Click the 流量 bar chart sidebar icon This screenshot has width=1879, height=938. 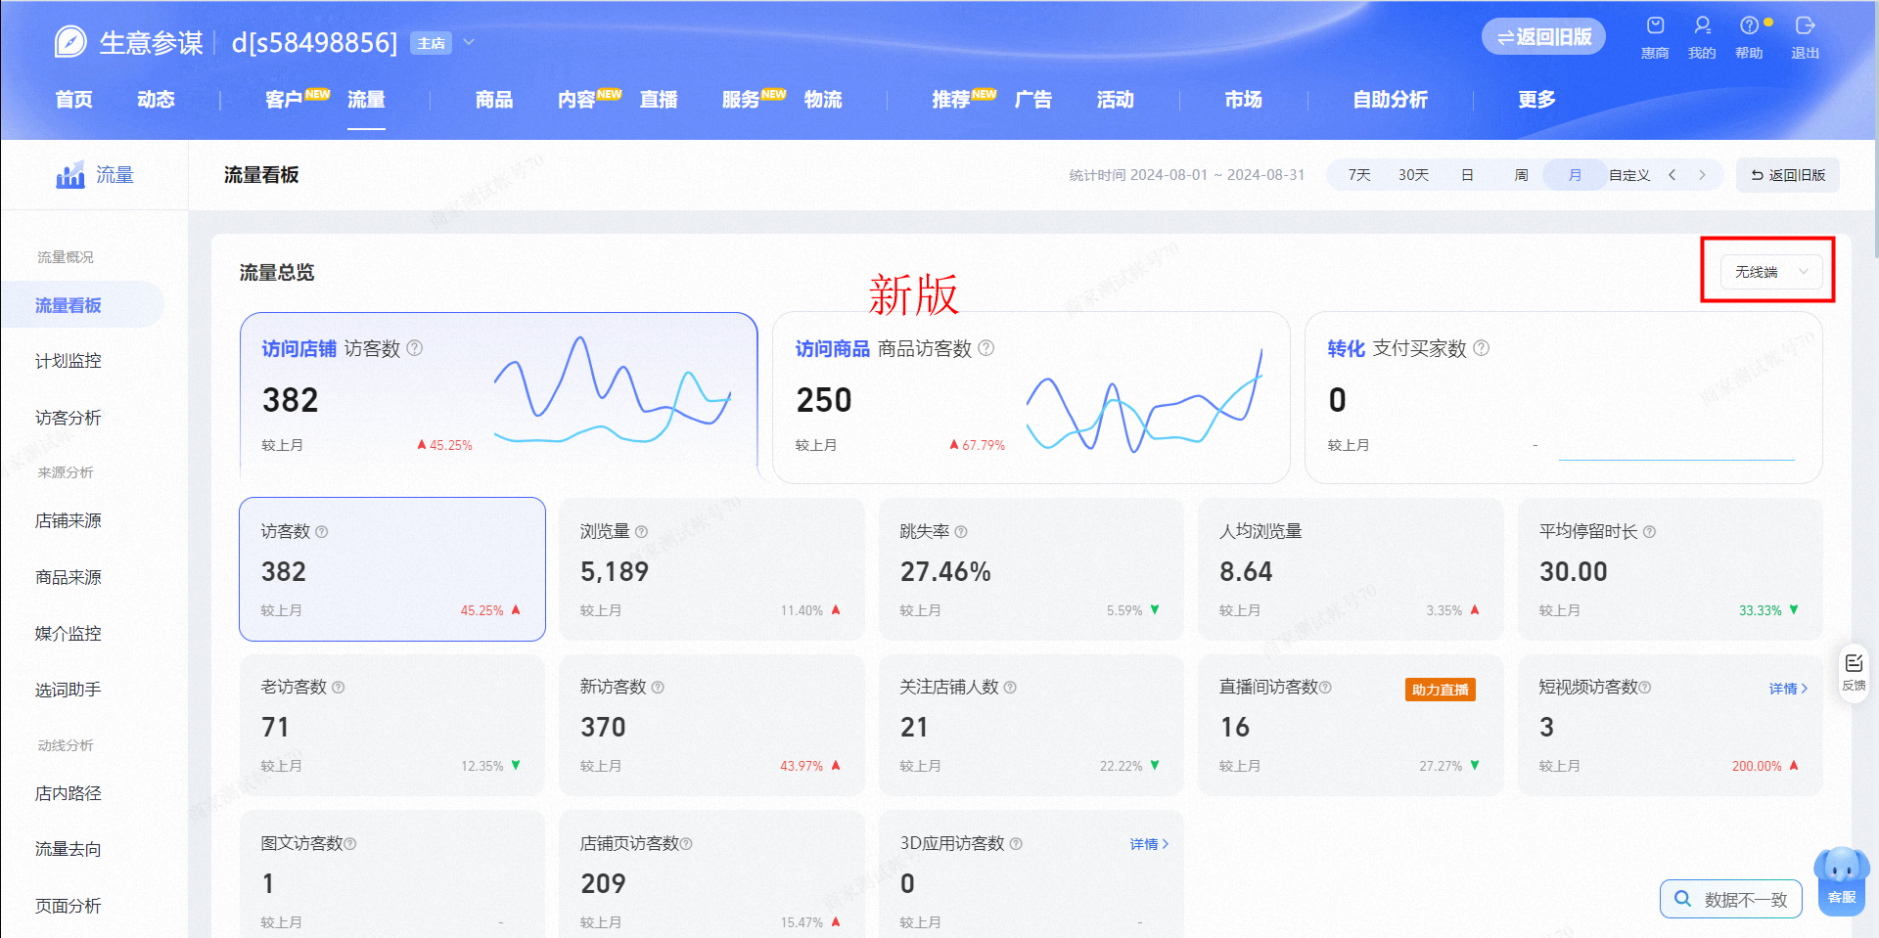pos(70,175)
